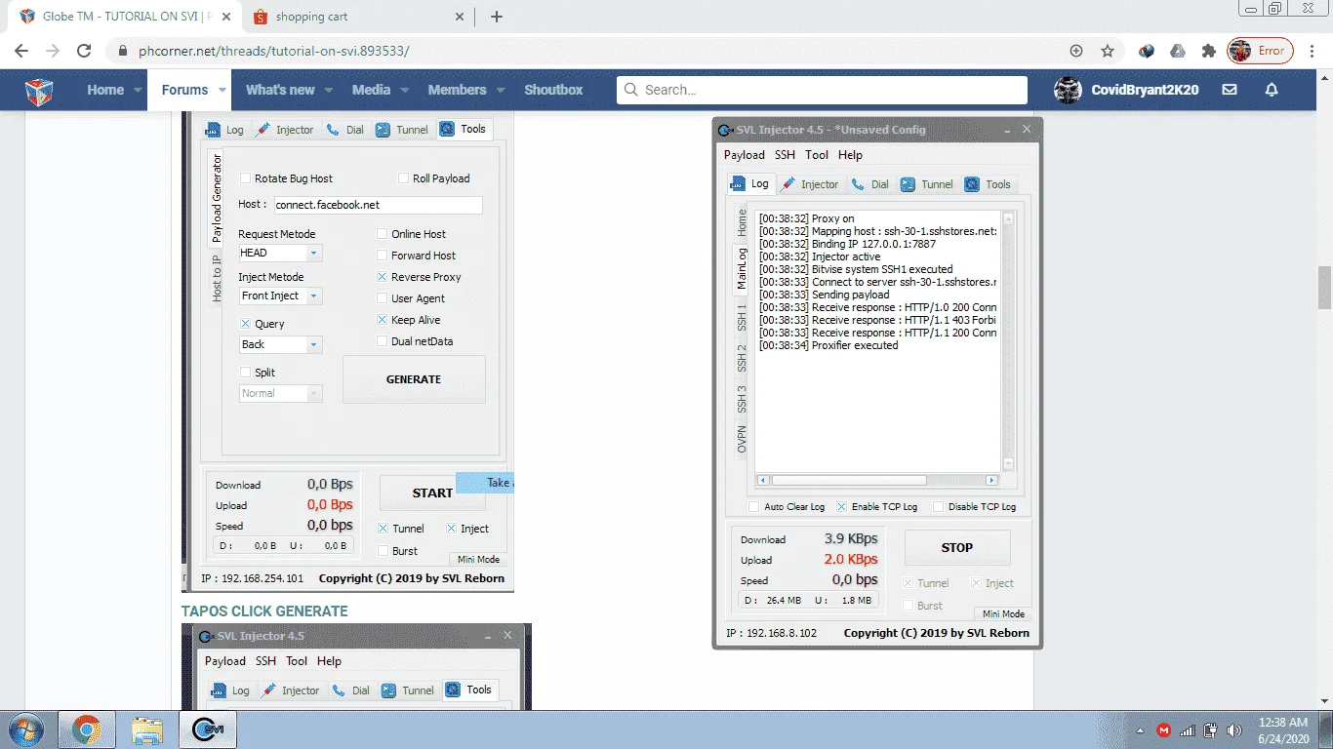The image size is (1333, 749).
Task: Click the network signal tray icon
Action: 1188,730
